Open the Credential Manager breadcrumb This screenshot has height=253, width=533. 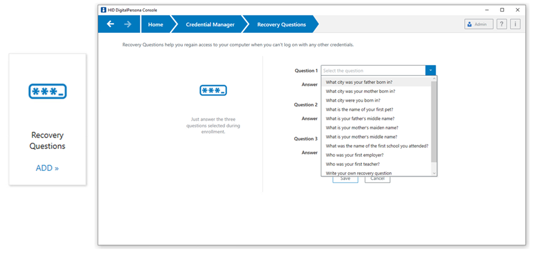210,24
